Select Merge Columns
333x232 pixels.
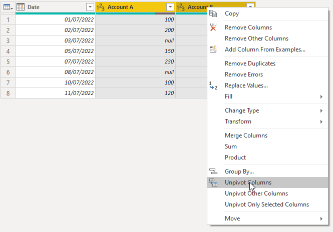click(x=267, y=135)
